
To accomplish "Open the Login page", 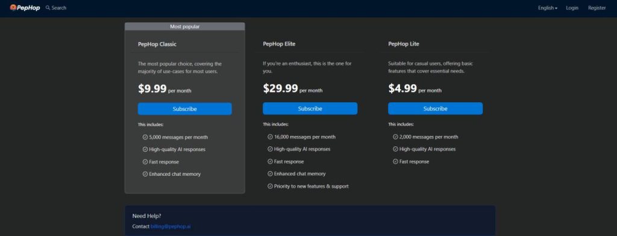I will point(572,8).
